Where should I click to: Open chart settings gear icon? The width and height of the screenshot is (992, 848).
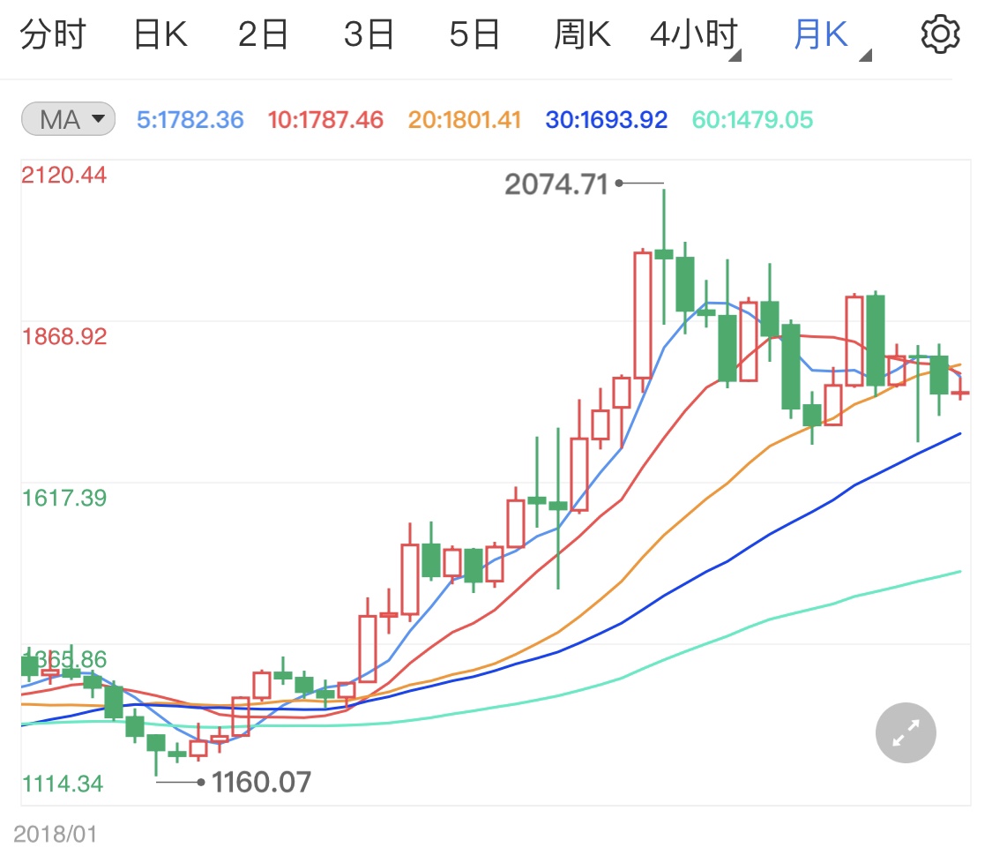pyautogui.click(x=939, y=34)
